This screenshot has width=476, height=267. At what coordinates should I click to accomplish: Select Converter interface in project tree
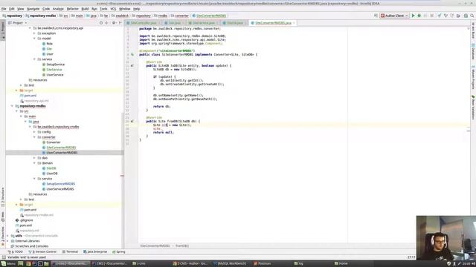pos(54,142)
